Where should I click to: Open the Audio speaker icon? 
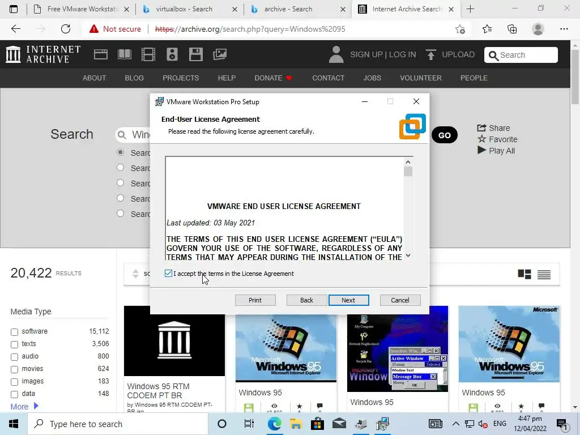(172, 54)
